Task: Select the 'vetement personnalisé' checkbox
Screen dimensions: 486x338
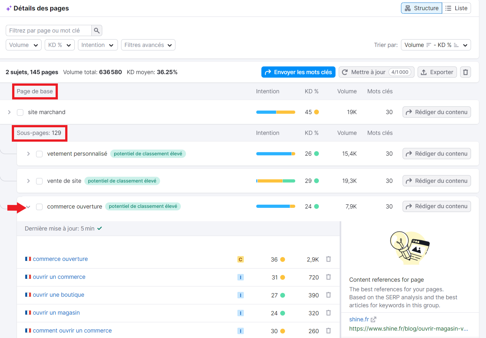Action: tap(39, 154)
